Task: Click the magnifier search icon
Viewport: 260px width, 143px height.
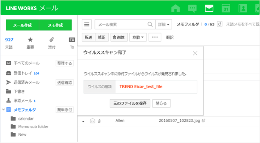Action: (x=150, y=24)
